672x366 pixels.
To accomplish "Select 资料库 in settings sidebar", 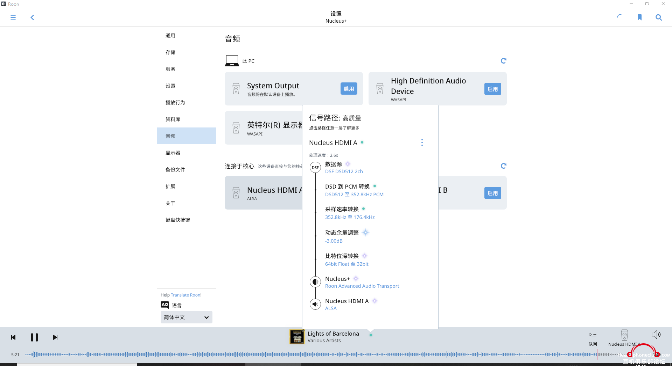I will (x=187, y=119).
